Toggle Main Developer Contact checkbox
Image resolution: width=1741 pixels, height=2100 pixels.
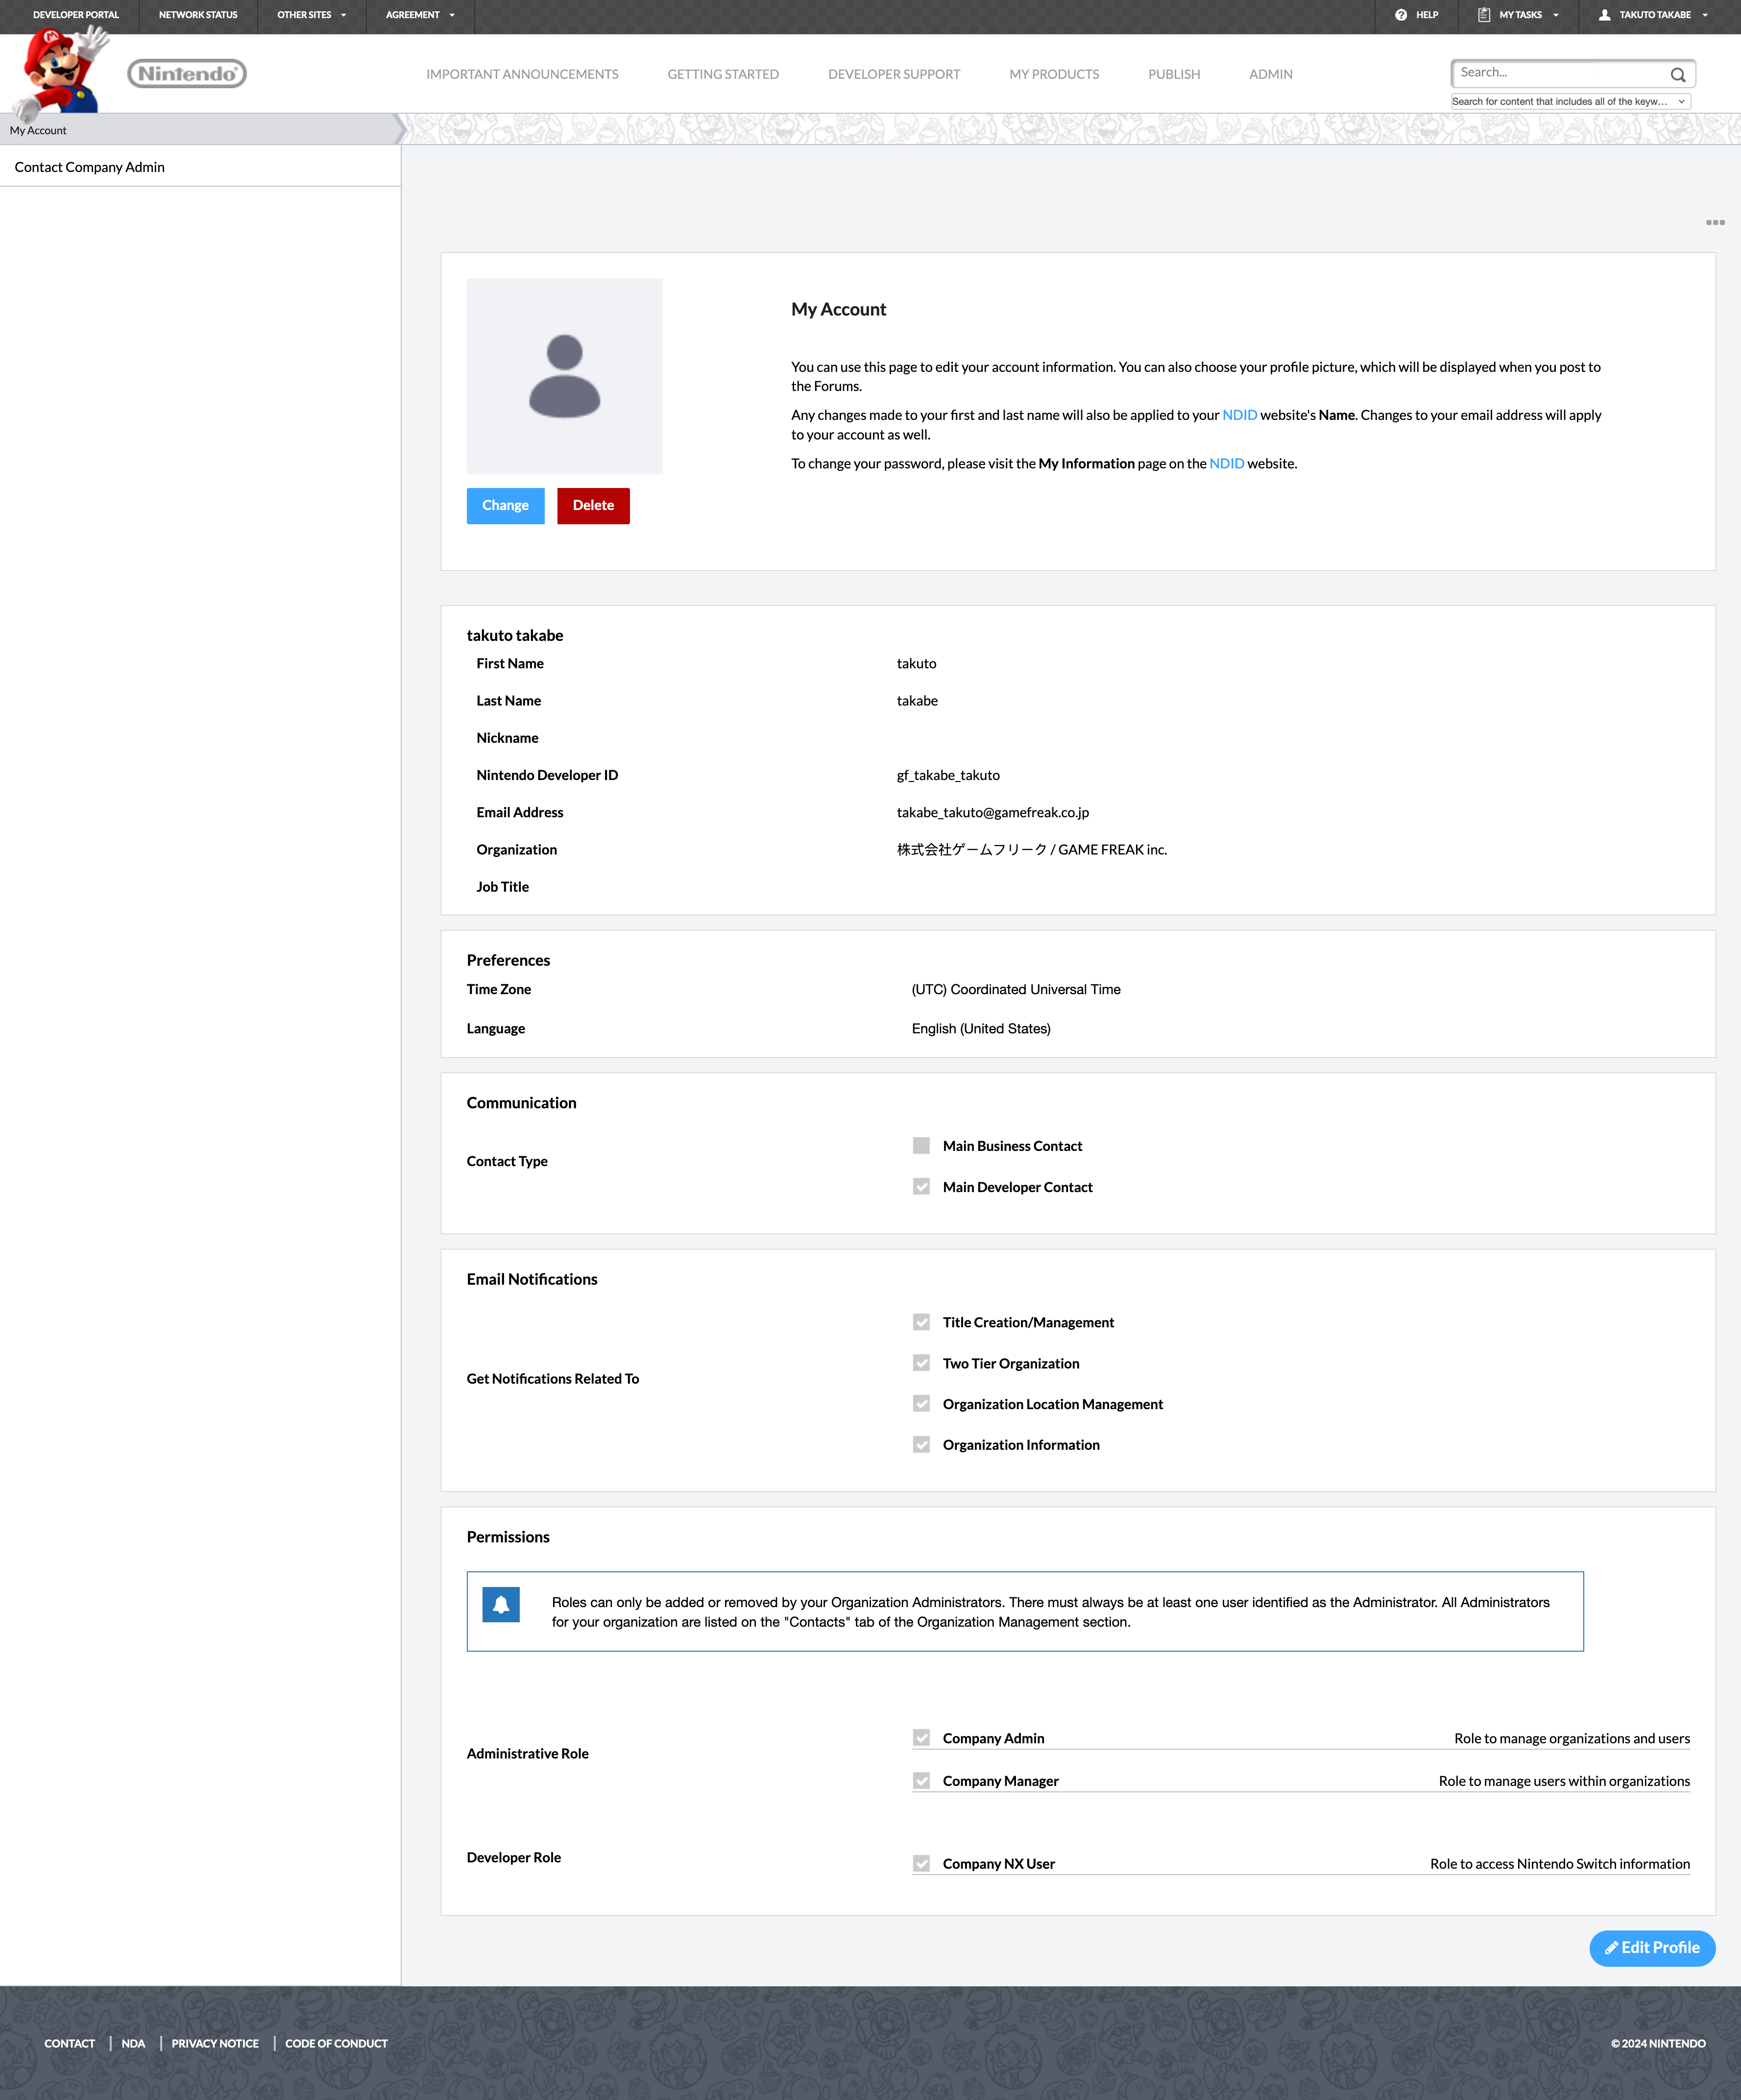pos(921,1187)
